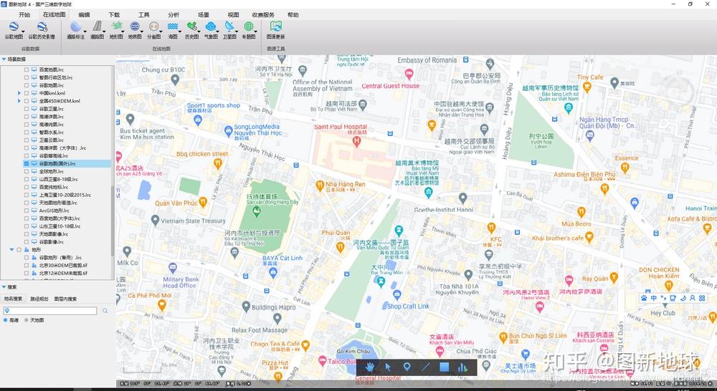
Task: Switch to the 路径规划 search tab
Action: (39, 299)
